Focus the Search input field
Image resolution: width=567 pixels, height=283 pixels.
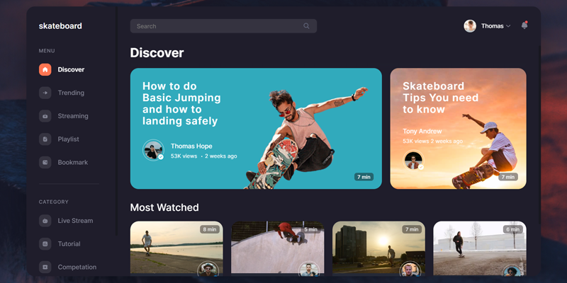click(216, 26)
